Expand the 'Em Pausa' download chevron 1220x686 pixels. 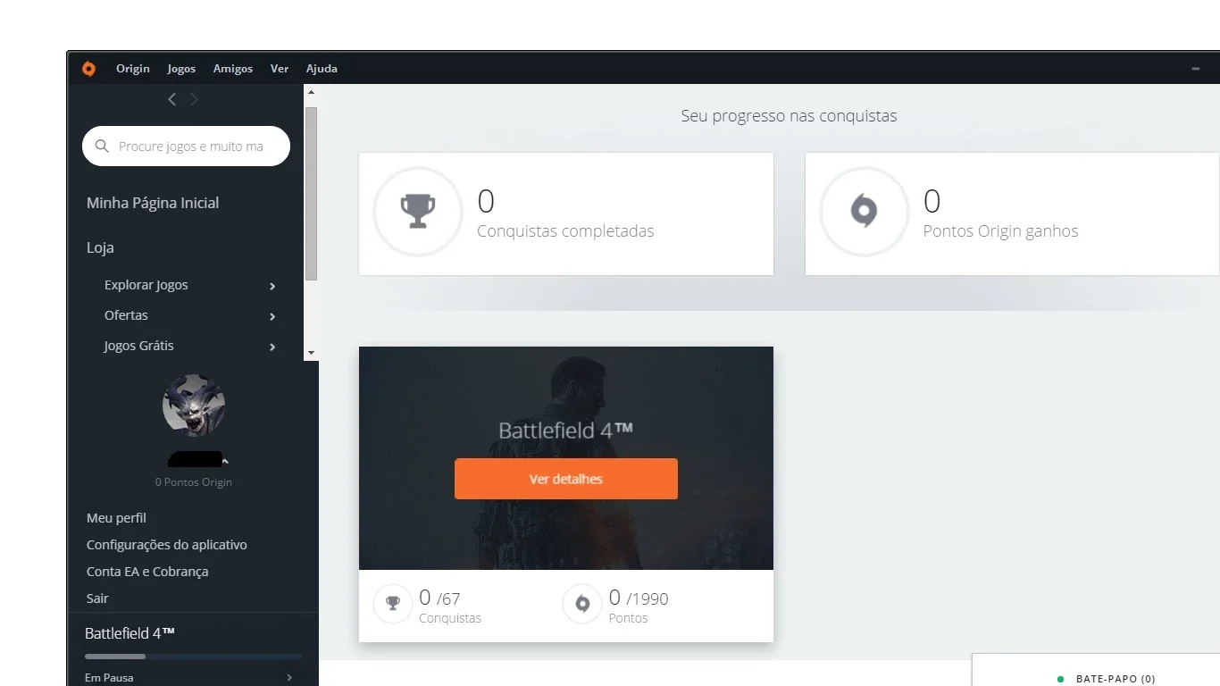click(x=289, y=678)
